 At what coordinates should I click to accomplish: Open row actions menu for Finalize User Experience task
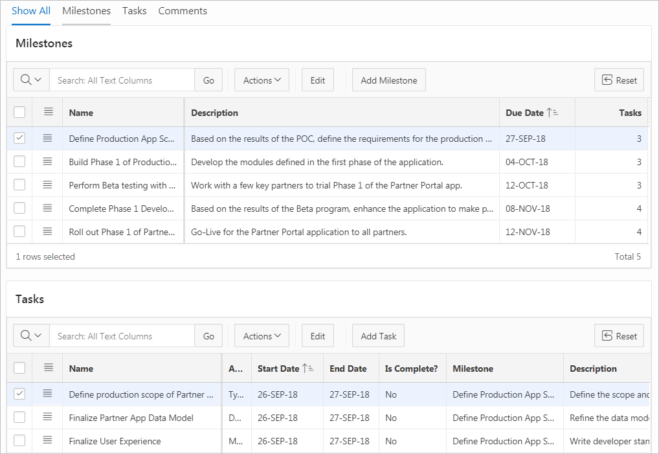(x=47, y=441)
